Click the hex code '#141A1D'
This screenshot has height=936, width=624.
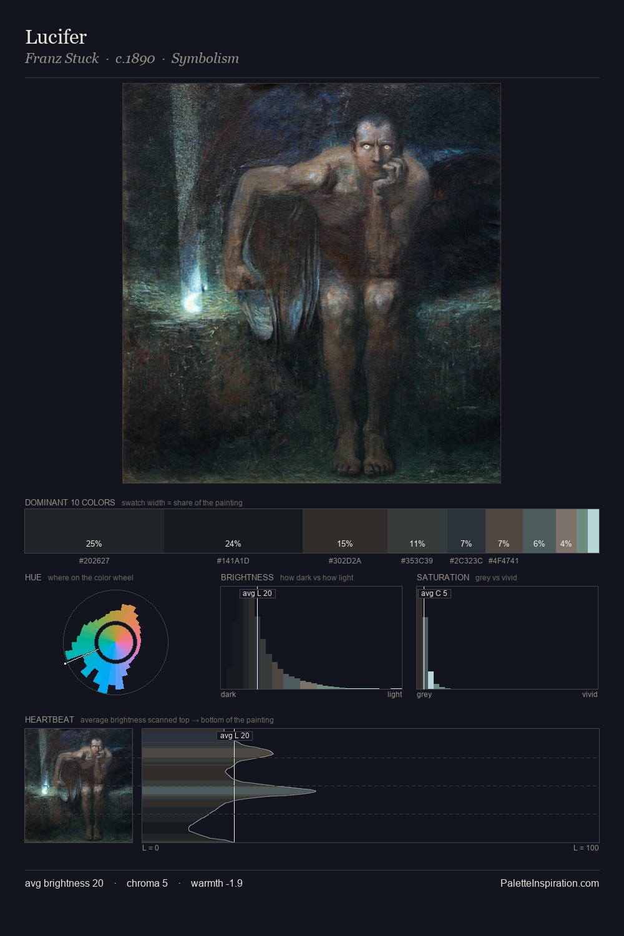tap(233, 561)
